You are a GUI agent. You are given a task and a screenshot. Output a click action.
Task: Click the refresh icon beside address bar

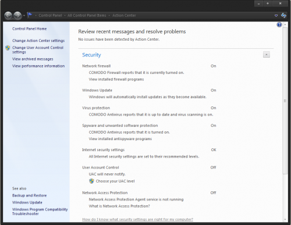(283, 15)
